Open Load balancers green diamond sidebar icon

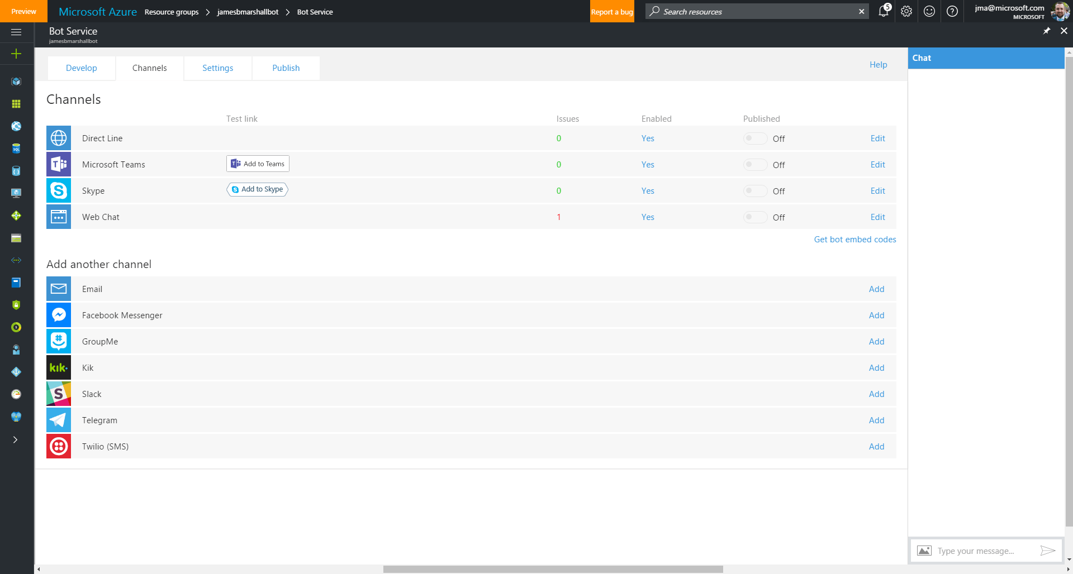pyautogui.click(x=16, y=216)
